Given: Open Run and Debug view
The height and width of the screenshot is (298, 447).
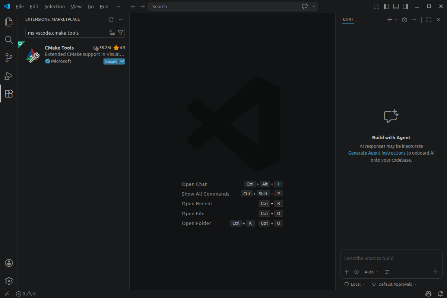Looking at the screenshot, I should click(9, 76).
